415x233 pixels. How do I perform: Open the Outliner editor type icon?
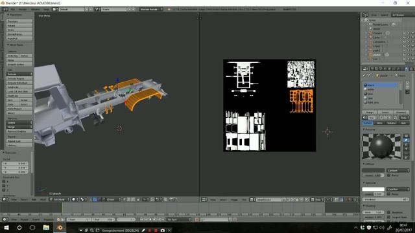coord(365,15)
